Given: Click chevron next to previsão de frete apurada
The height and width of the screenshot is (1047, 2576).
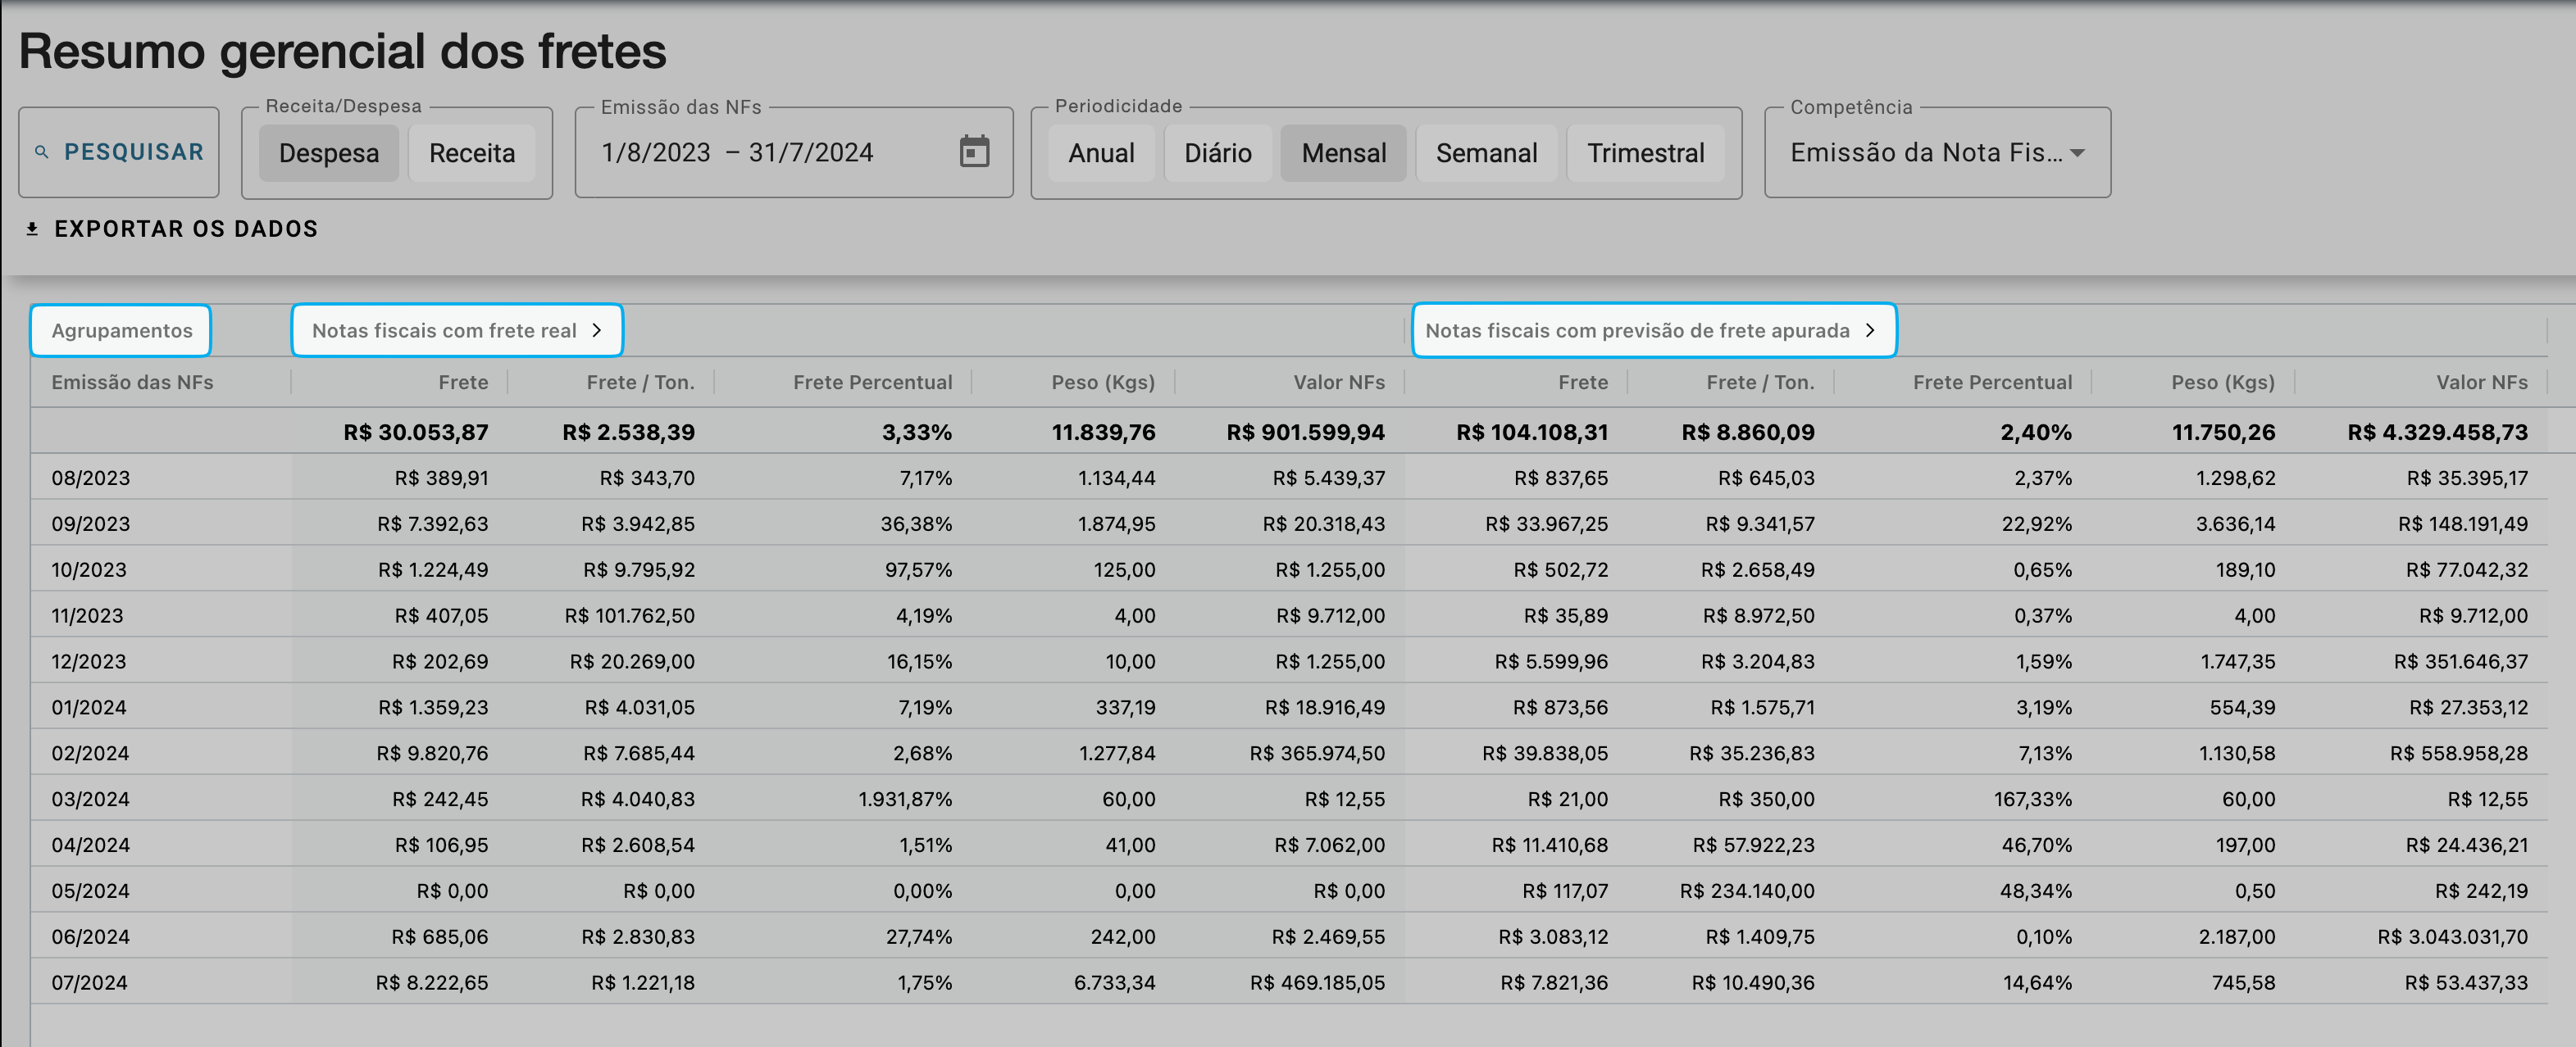Looking at the screenshot, I should 1870,329.
